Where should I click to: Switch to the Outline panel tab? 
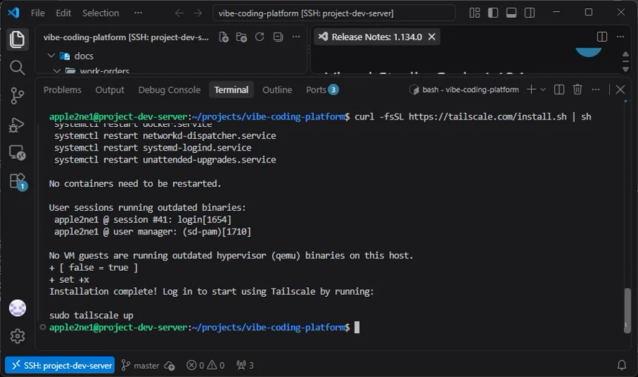(x=277, y=90)
